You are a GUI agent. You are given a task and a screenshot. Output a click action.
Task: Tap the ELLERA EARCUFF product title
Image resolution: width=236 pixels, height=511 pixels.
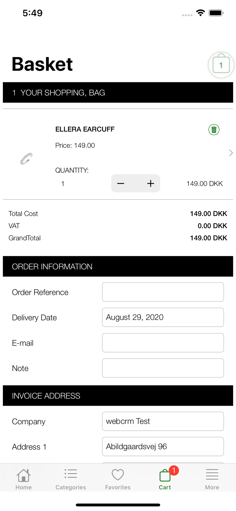85,129
